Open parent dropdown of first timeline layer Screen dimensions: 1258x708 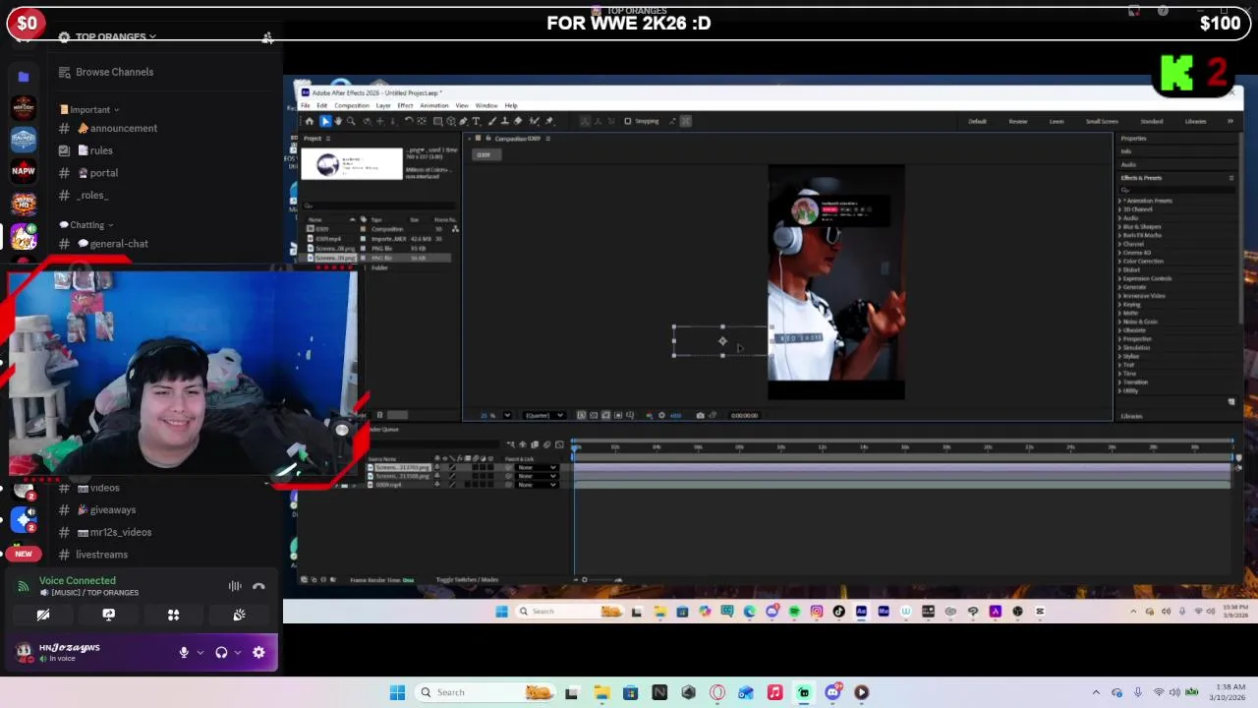[537, 467]
